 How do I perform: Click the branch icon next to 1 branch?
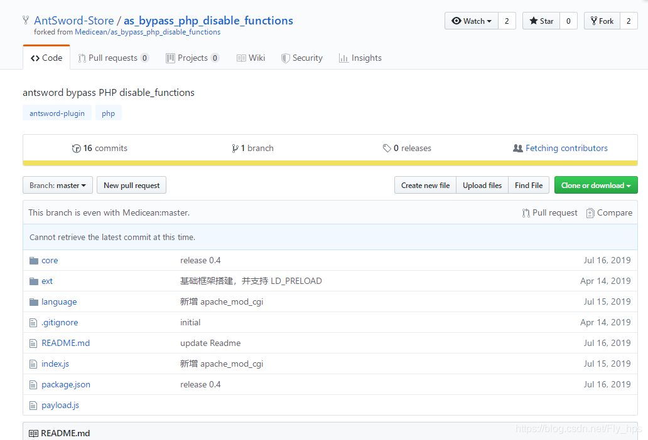pos(235,149)
